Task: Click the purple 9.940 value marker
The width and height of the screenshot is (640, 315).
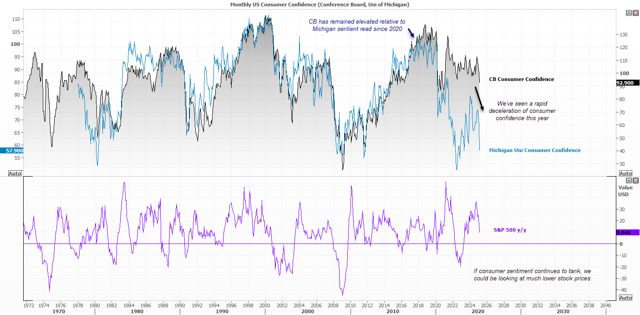Action: 627,233
